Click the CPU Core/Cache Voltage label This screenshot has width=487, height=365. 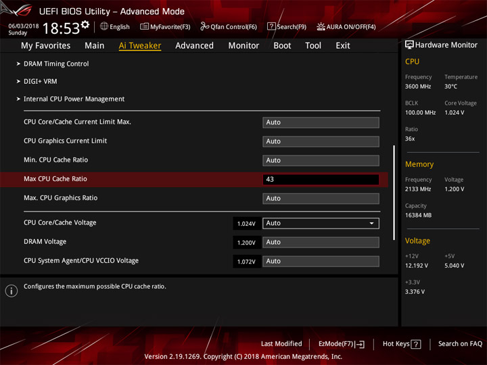click(x=60, y=222)
